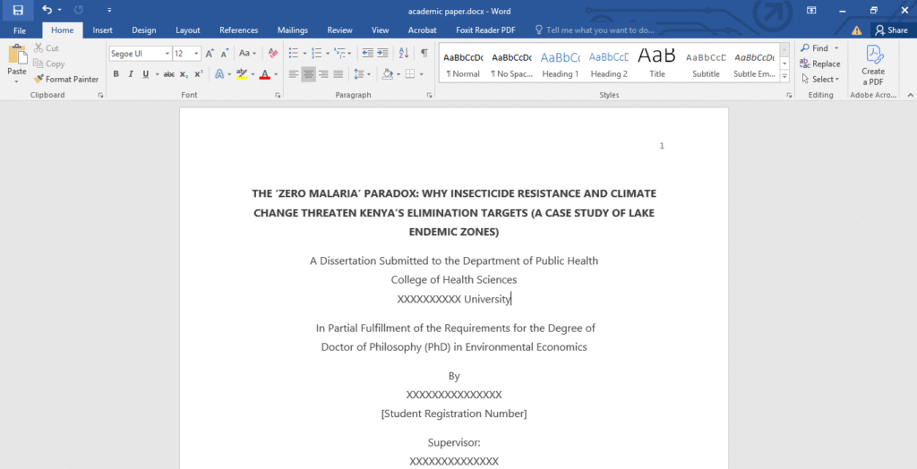Expand the Styles gallery More arrow

(785, 78)
